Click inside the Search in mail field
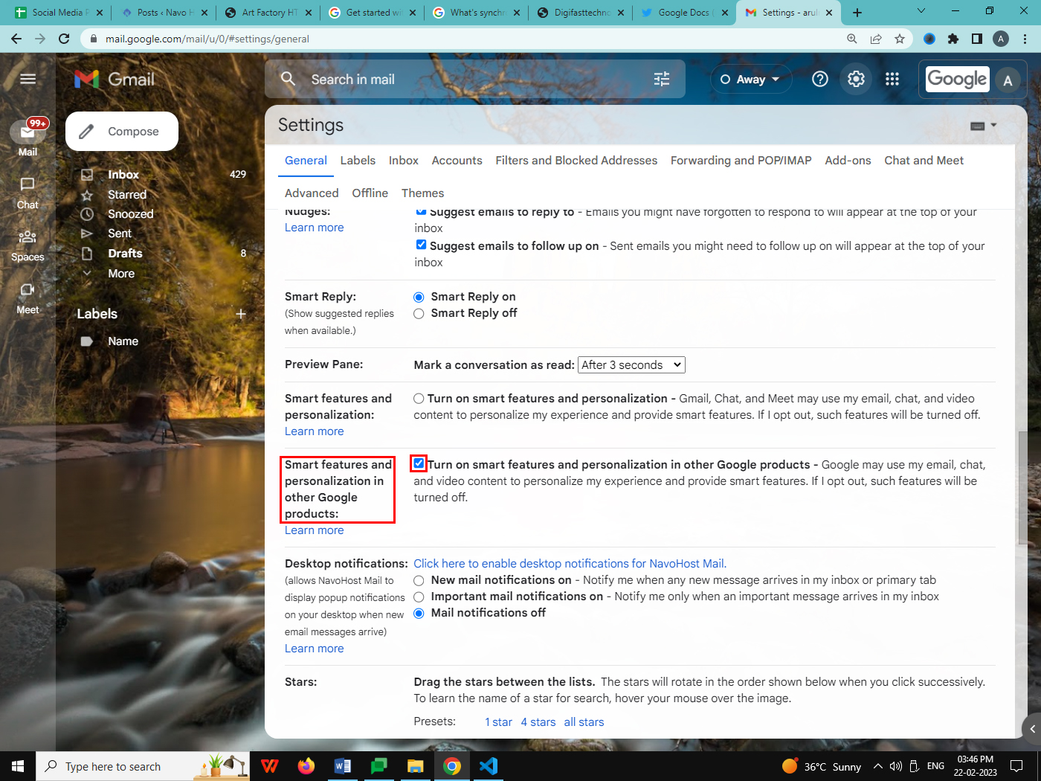This screenshot has height=781, width=1041. click(446, 79)
